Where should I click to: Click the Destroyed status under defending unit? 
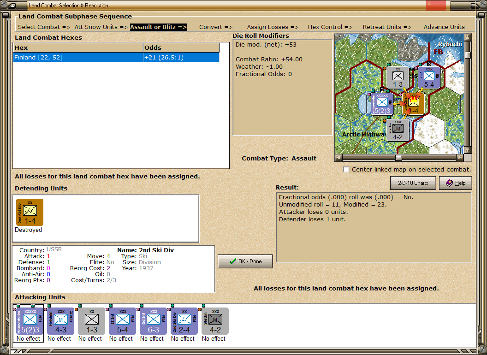click(28, 230)
